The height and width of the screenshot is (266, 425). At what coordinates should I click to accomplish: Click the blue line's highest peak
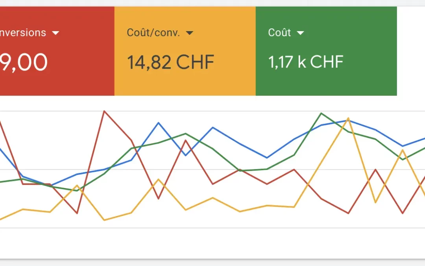click(x=348, y=120)
